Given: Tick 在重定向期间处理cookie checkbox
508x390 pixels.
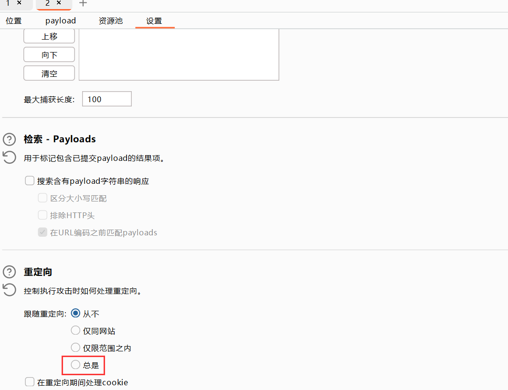Looking at the screenshot, I should [x=30, y=382].
